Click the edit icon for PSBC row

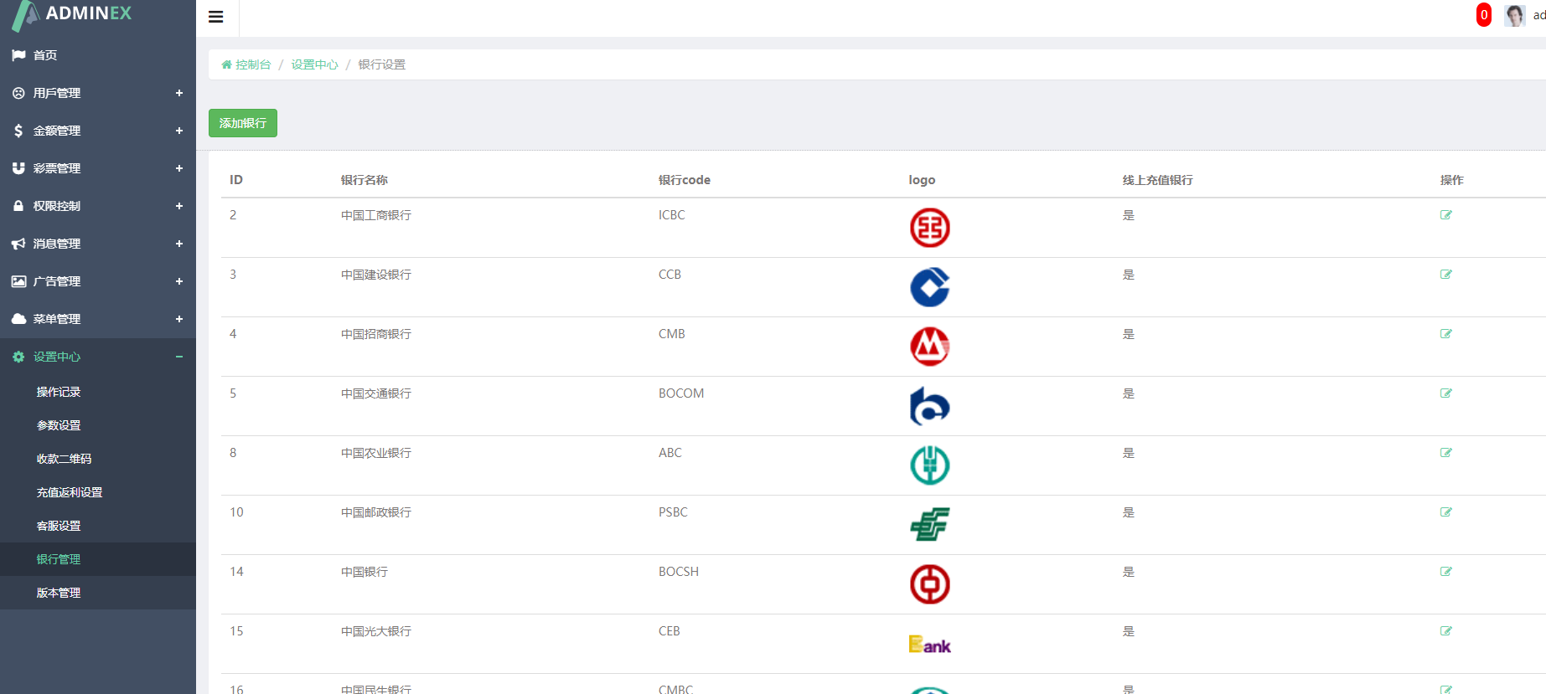pyautogui.click(x=1445, y=512)
